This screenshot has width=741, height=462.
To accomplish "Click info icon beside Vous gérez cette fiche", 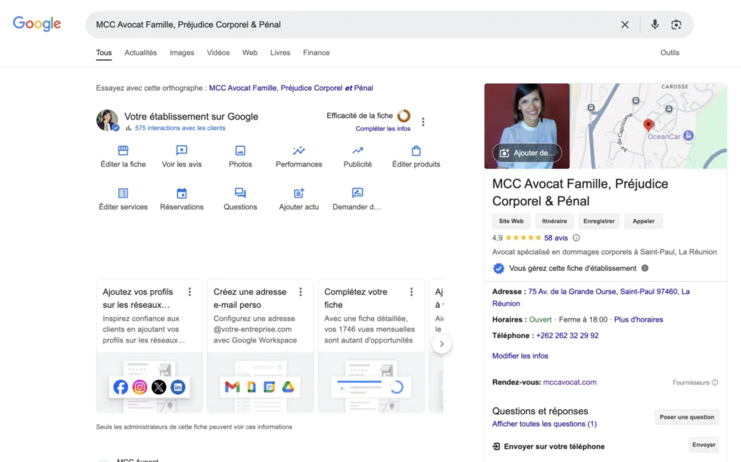I will [645, 268].
